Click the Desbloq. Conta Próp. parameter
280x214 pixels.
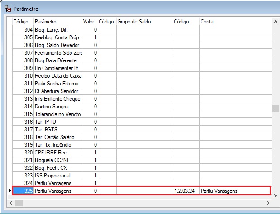pyautogui.click(x=57, y=37)
